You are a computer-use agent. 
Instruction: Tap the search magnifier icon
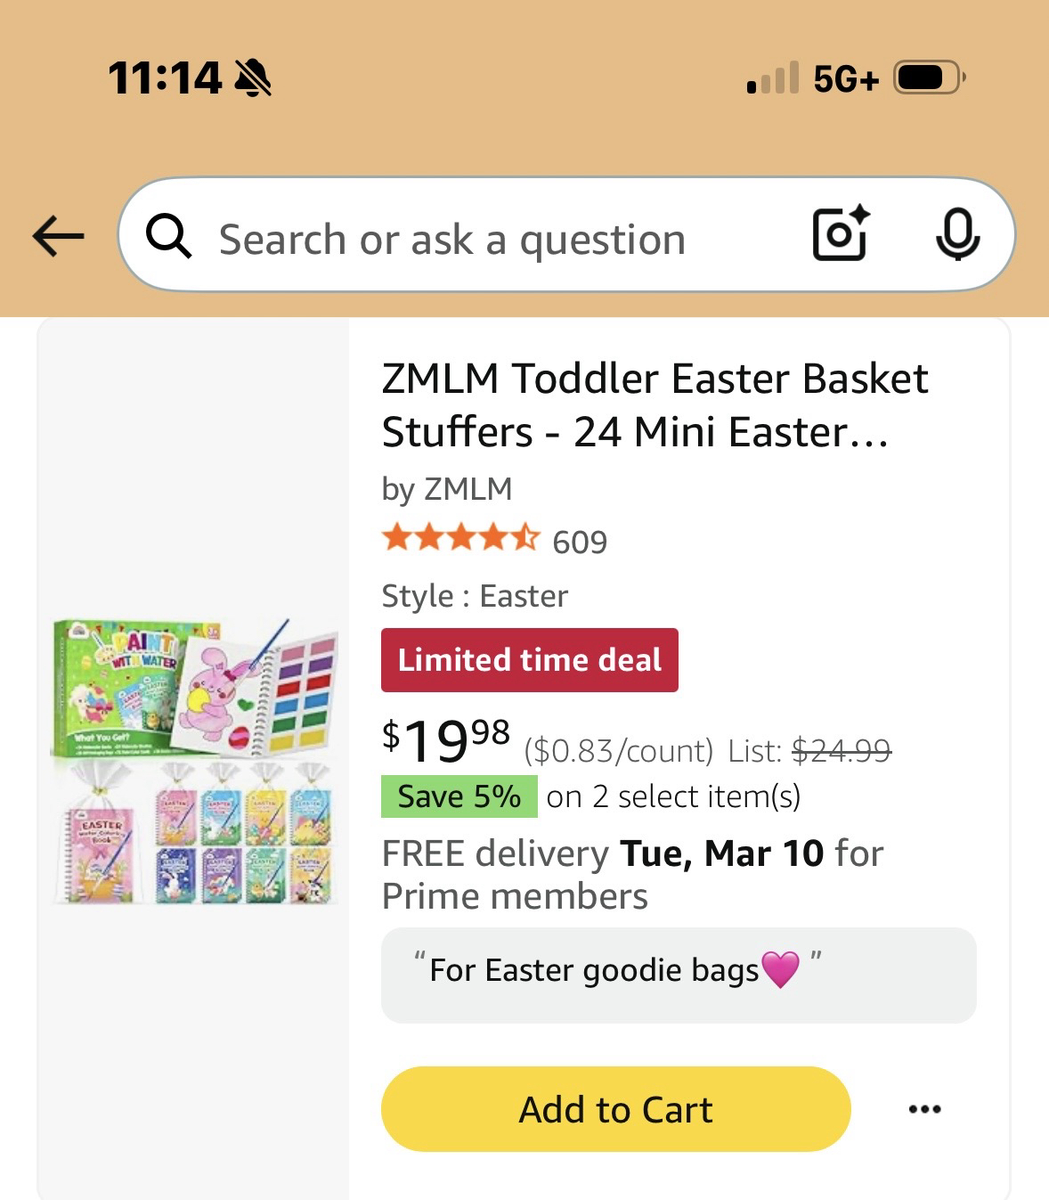coord(168,236)
